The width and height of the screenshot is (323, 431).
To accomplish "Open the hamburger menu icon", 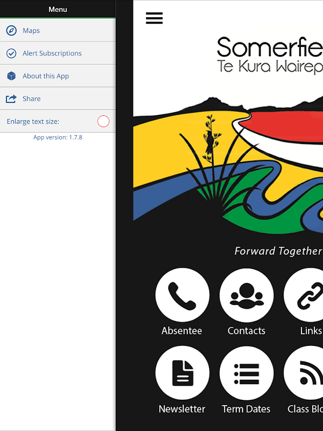I will pyautogui.click(x=154, y=18).
